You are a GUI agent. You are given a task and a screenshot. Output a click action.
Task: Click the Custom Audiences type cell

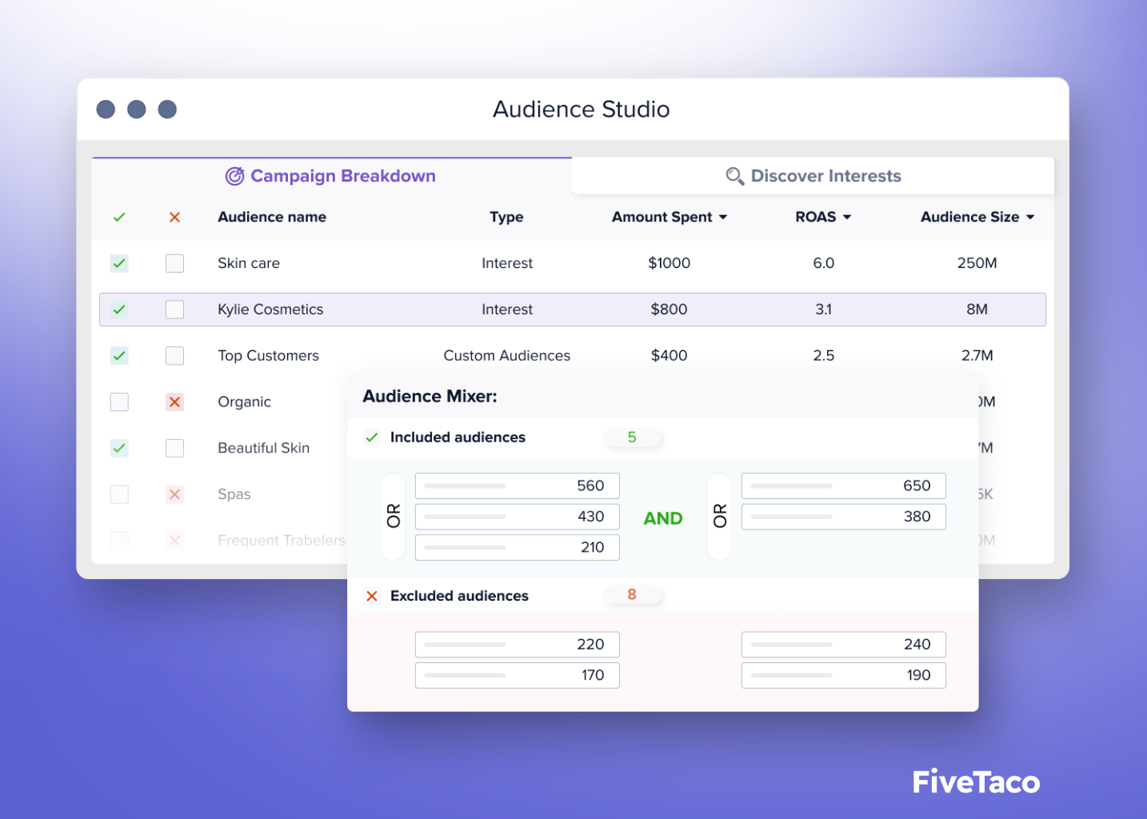coord(507,356)
